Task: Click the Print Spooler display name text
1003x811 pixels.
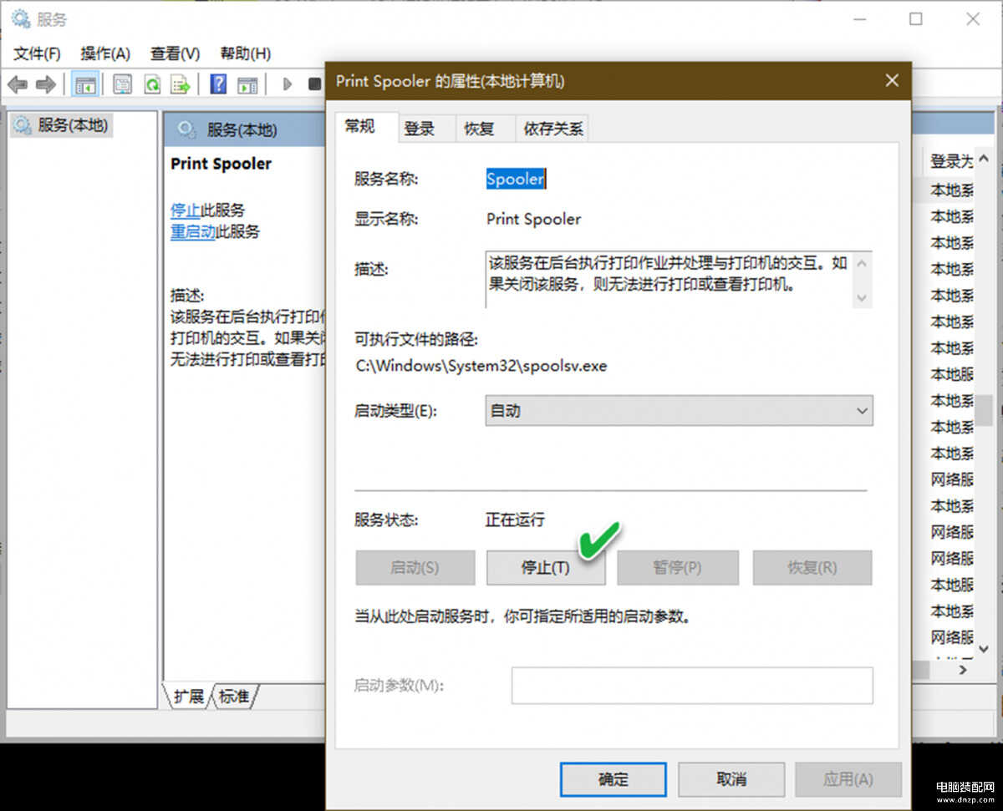Action: pyautogui.click(x=534, y=219)
